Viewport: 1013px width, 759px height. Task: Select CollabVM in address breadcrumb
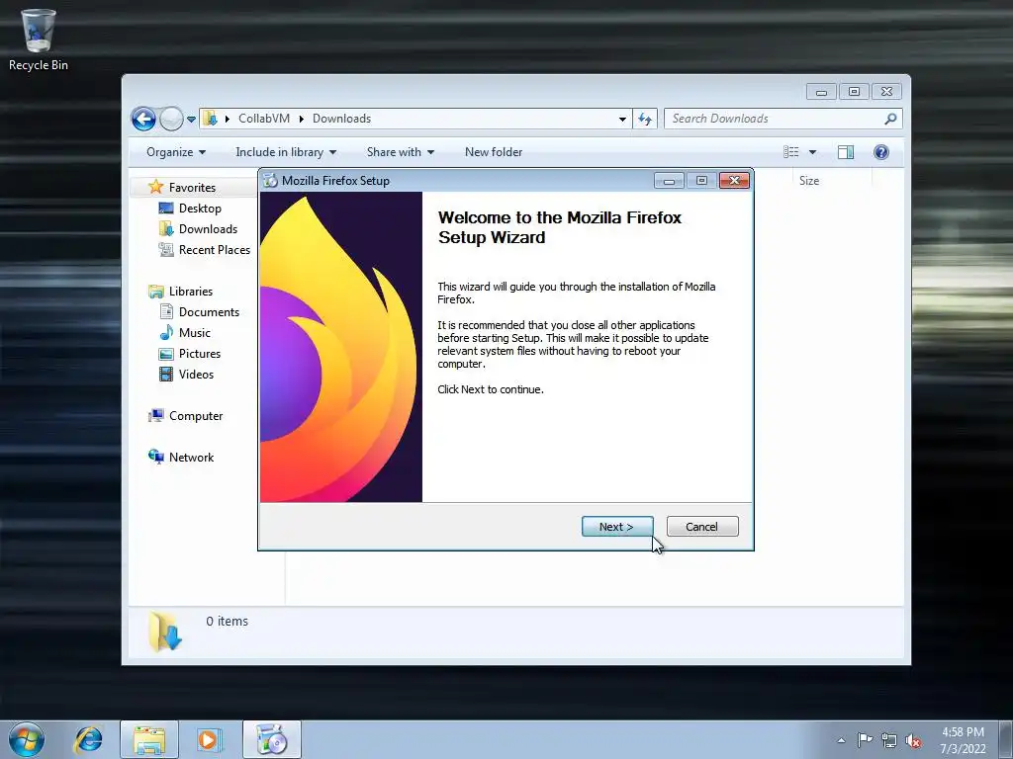click(x=263, y=119)
